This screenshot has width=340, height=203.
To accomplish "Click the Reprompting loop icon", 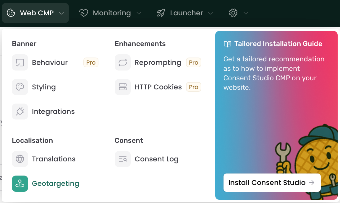I will (123, 63).
